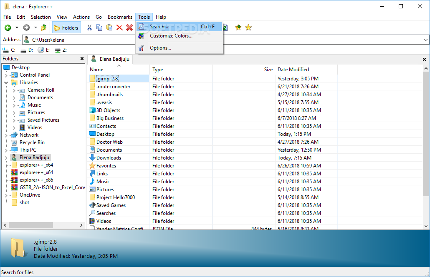Screen dimensions: 430x277
Task: Sort by the Date Modified column header
Action: (306, 70)
